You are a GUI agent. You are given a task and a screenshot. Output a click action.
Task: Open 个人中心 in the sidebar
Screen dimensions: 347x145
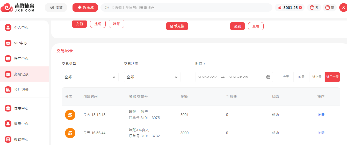pyautogui.click(x=24, y=27)
